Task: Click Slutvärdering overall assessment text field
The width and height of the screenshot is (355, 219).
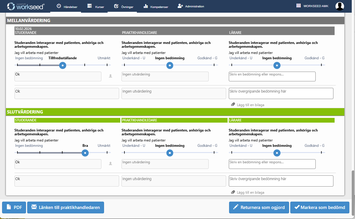Action: 281,181
